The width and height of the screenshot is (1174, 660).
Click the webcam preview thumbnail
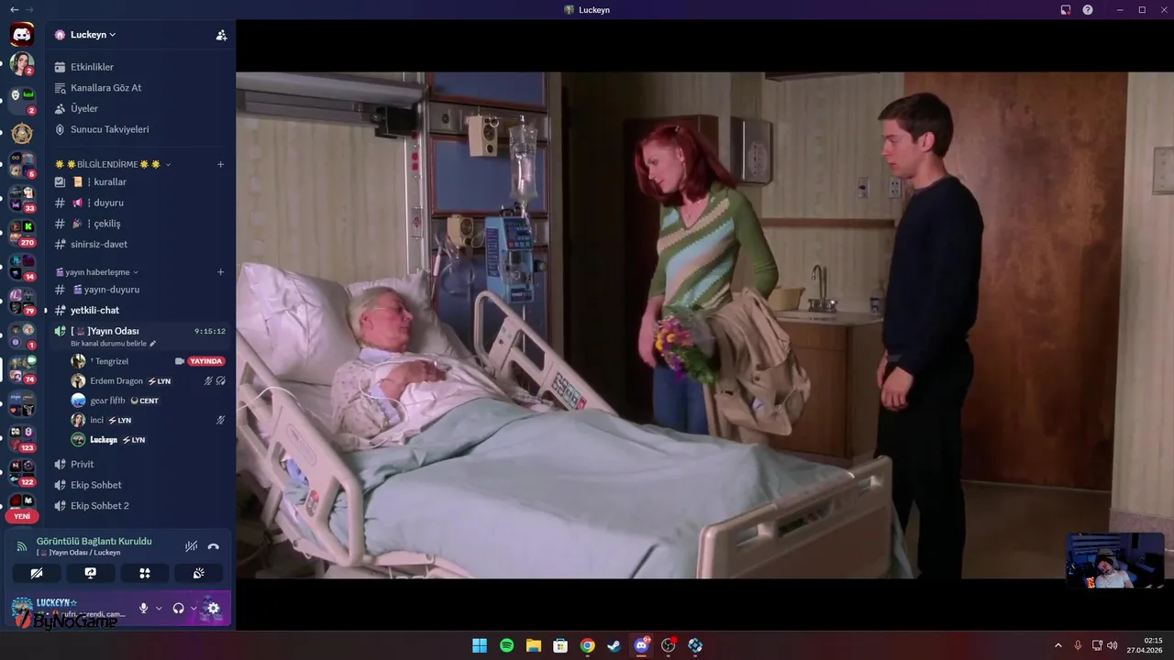[x=1115, y=560]
